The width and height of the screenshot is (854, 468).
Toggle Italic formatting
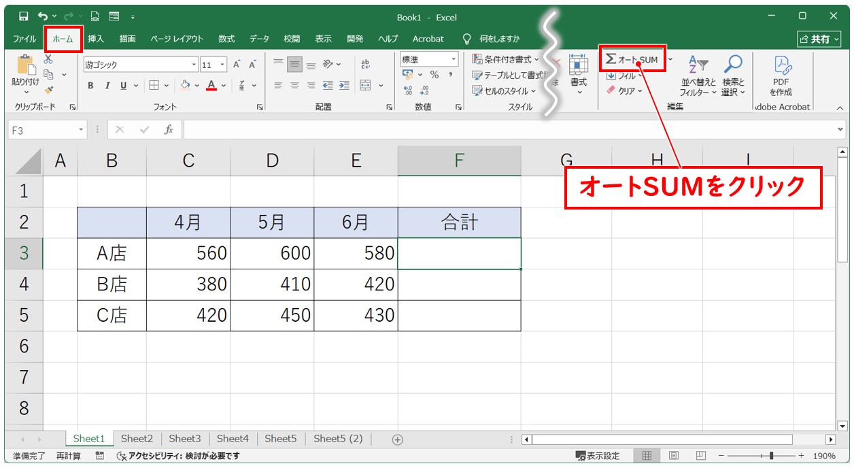click(x=107, y=86)
